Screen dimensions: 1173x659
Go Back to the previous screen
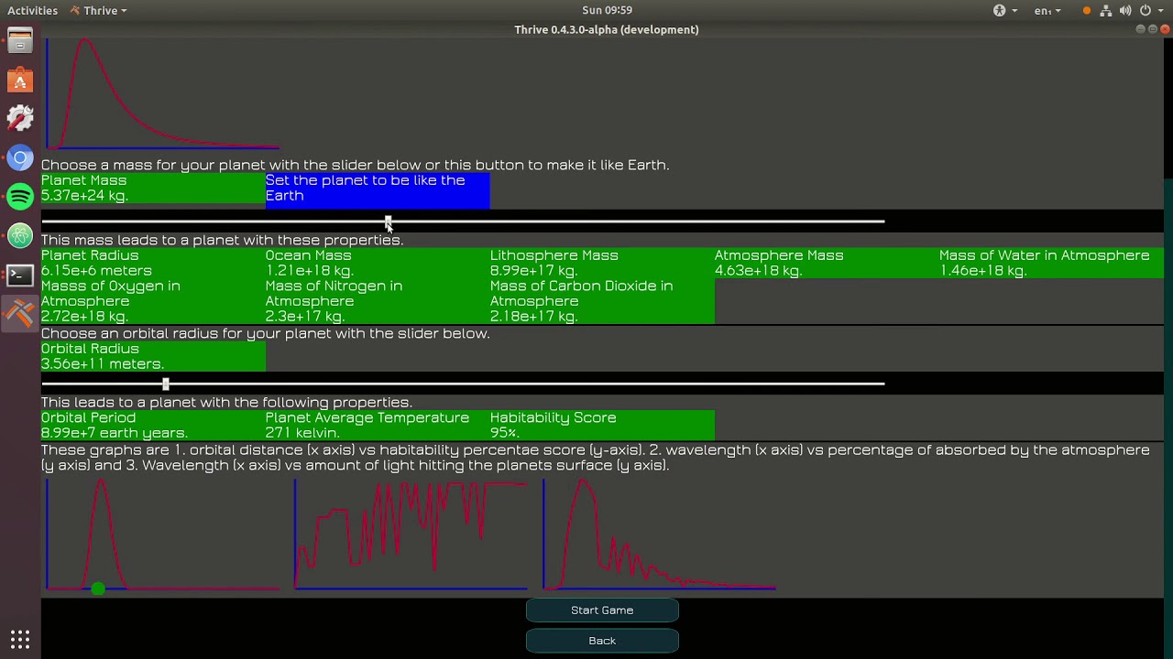click(x=602, y=641)
